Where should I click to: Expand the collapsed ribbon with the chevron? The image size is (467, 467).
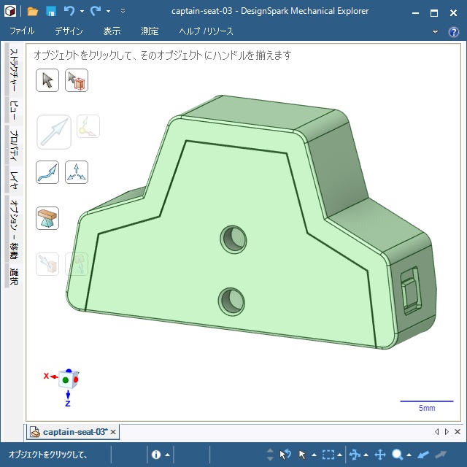[x=435, y=31]
